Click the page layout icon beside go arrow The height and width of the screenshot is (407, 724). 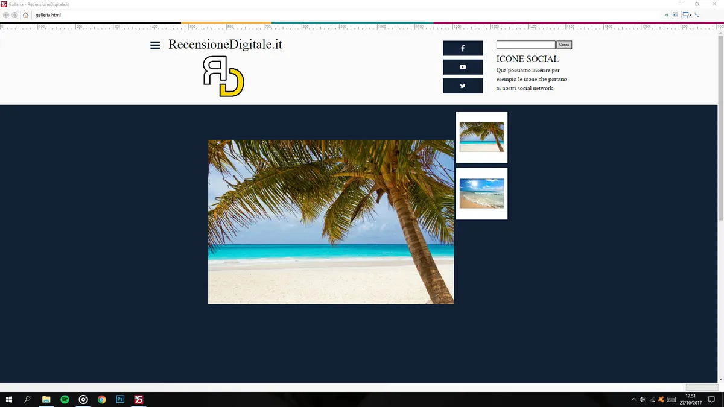pyautogui.click(x=675, y=14)
